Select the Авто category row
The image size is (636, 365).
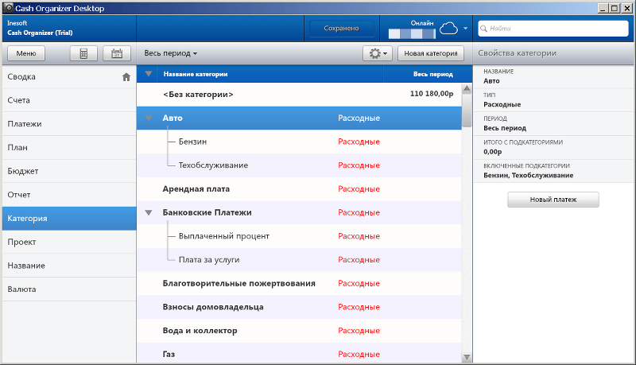(x=299, y=118)
